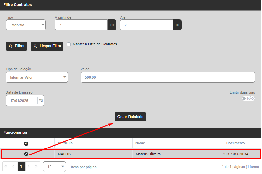The width and height of the screenshot is (262, 174).
Task: Jump to the last page of results
Action: 36,167
